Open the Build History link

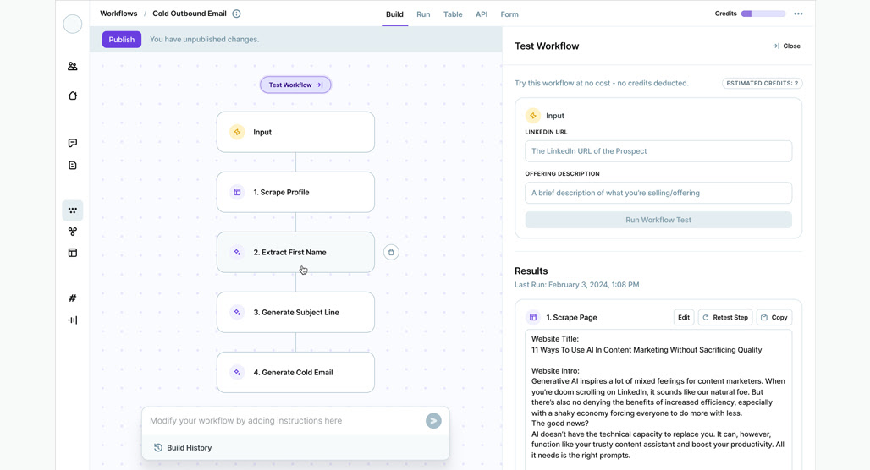[183, 448]
